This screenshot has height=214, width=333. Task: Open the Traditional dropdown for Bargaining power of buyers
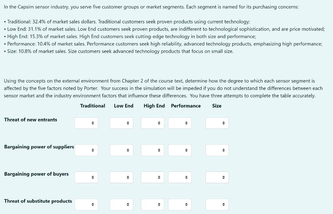[x=86, y=177]
